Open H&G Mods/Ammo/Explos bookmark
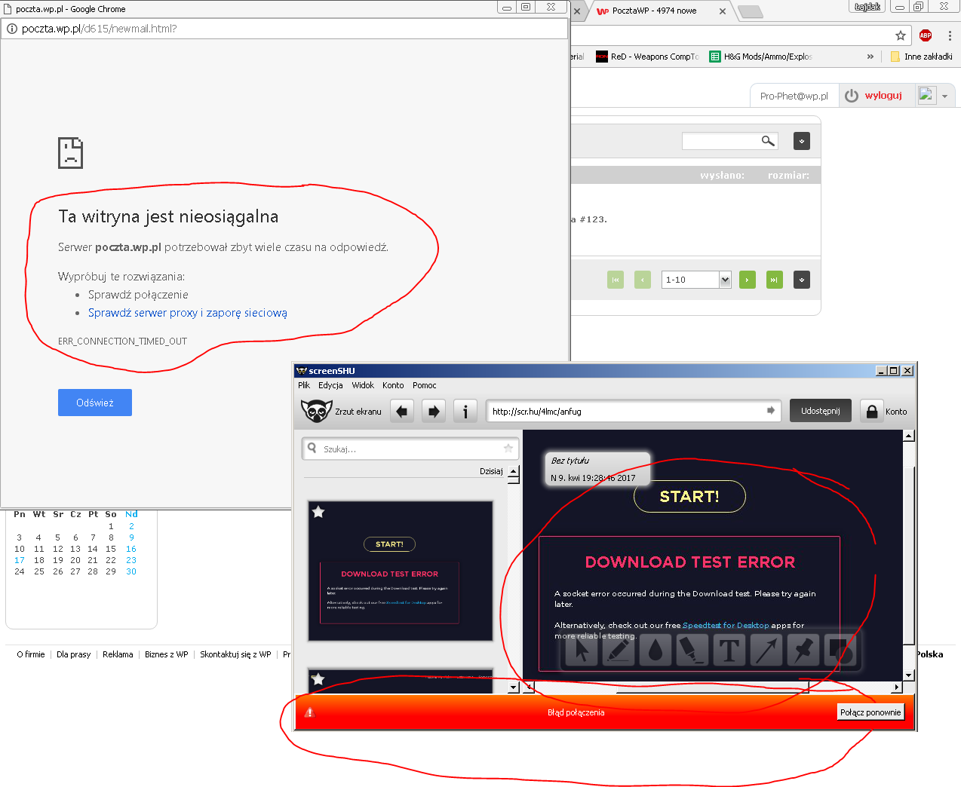 760,57
